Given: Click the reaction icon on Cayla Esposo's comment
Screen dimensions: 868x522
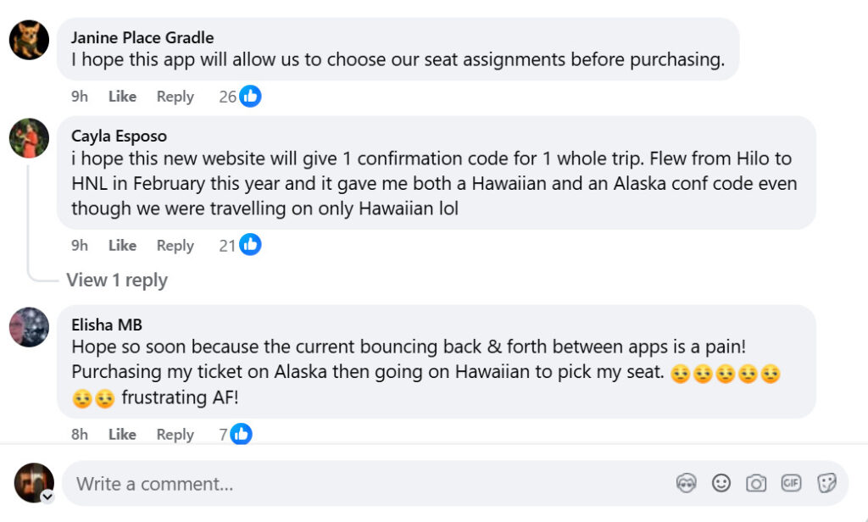Looking at the screenshot, I should point(250,245).
